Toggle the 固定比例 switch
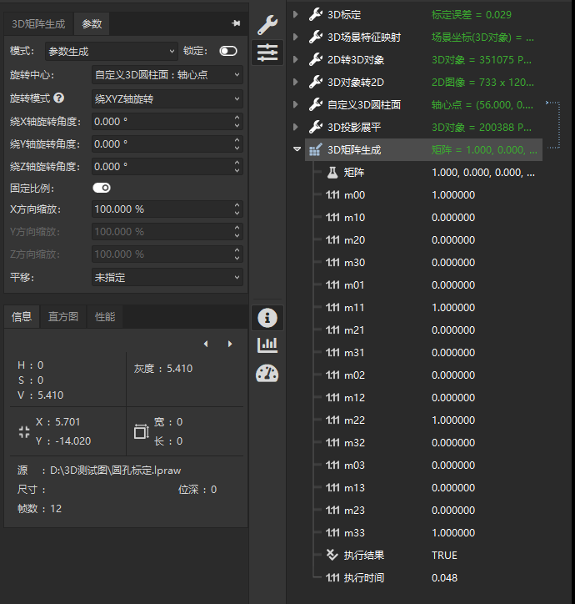The height and width of the screenshot is (604, 575). pyautogui.click(x=102, y=188)
